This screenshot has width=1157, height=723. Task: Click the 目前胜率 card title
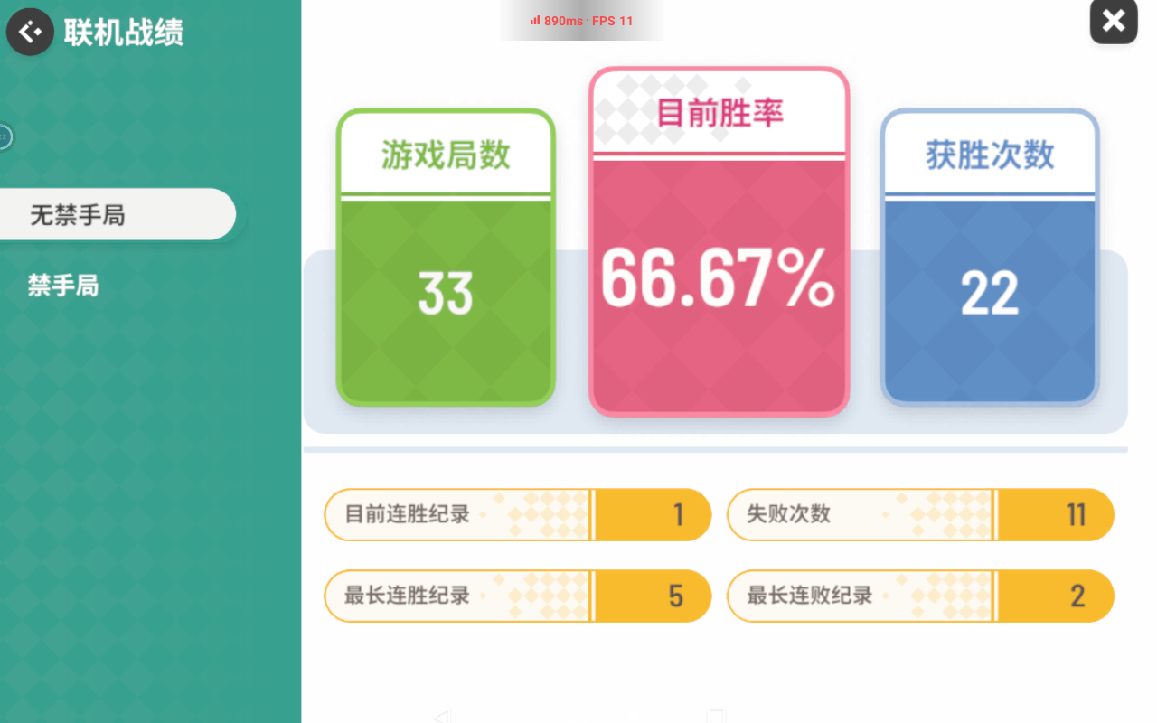720,113
